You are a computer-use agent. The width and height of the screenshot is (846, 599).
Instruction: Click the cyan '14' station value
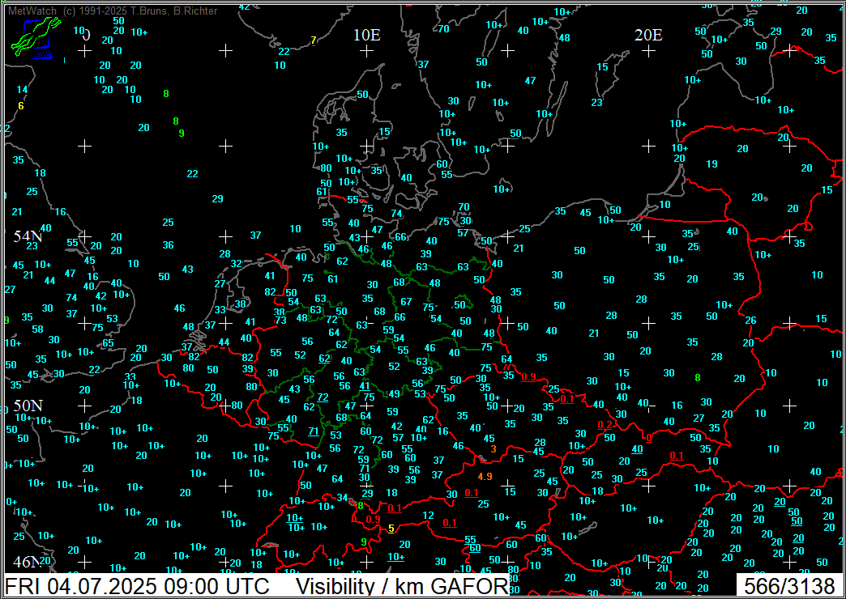(22, 90)
